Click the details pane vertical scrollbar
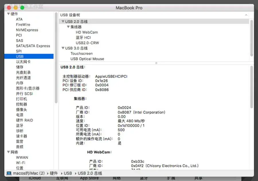This screenshot has width=258, height=181. pos(251,87)
